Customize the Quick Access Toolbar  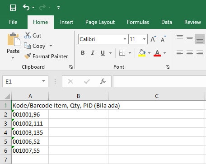58,8
